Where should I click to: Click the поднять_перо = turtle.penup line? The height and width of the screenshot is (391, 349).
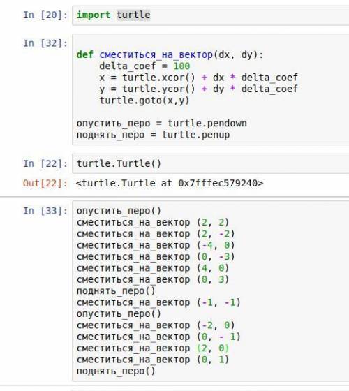tap(153, 135)
